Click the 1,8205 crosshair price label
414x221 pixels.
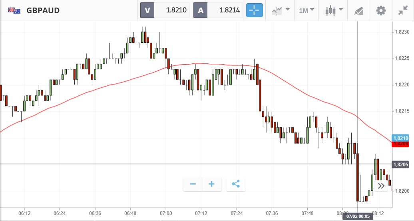pos(400,164)
